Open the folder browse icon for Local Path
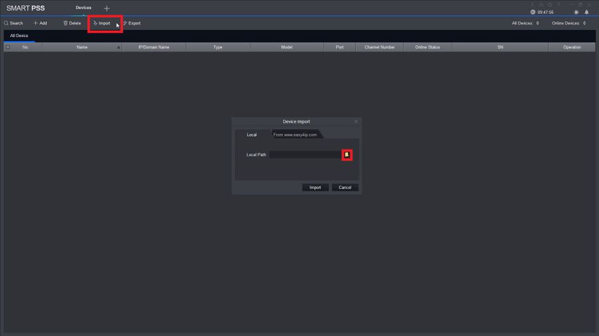Image resolution: width=599 pixels, height=336 pixels. coord(347,155)
